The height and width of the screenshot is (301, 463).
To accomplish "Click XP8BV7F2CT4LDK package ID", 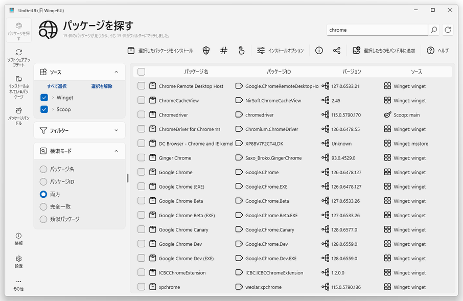I will point(264,144).
